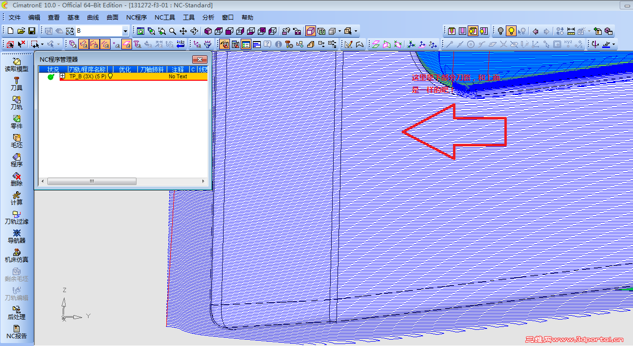Image resolution: width=633 pixels, height=346 pixels.
Task: Click the 刀具 tool button
Action: coord(17,84)
